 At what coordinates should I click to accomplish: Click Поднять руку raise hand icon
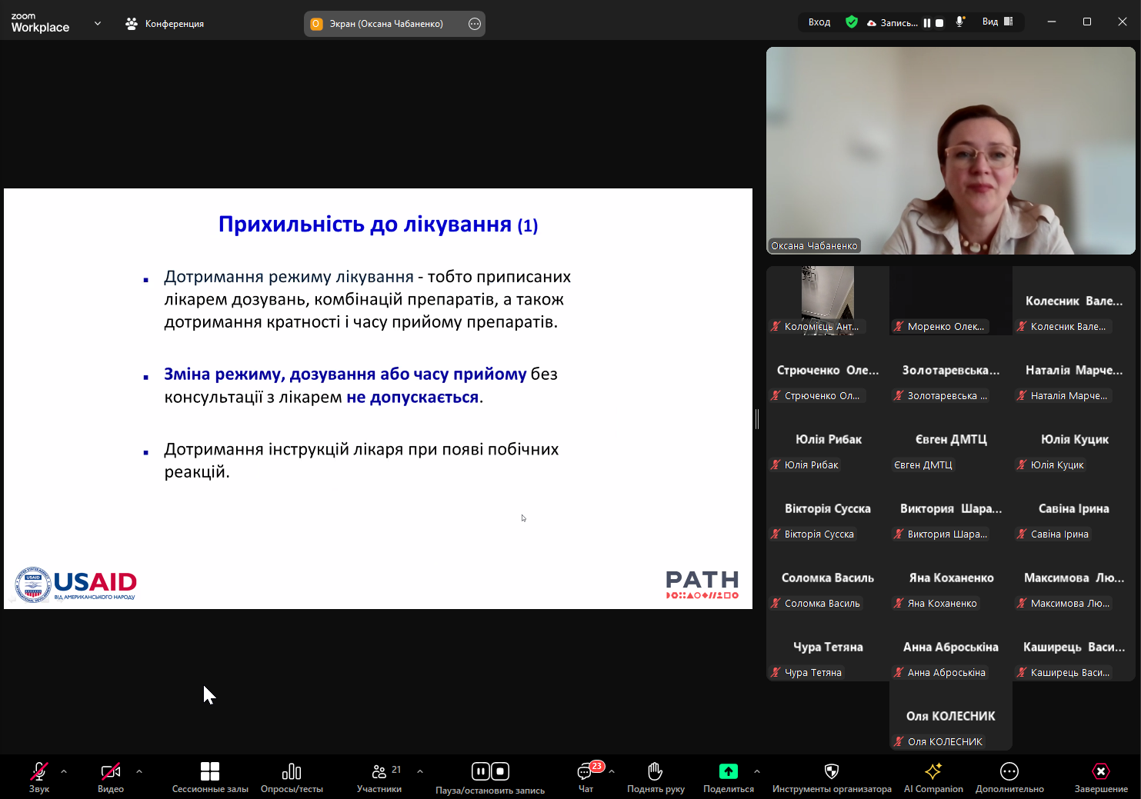click(655, 771)
